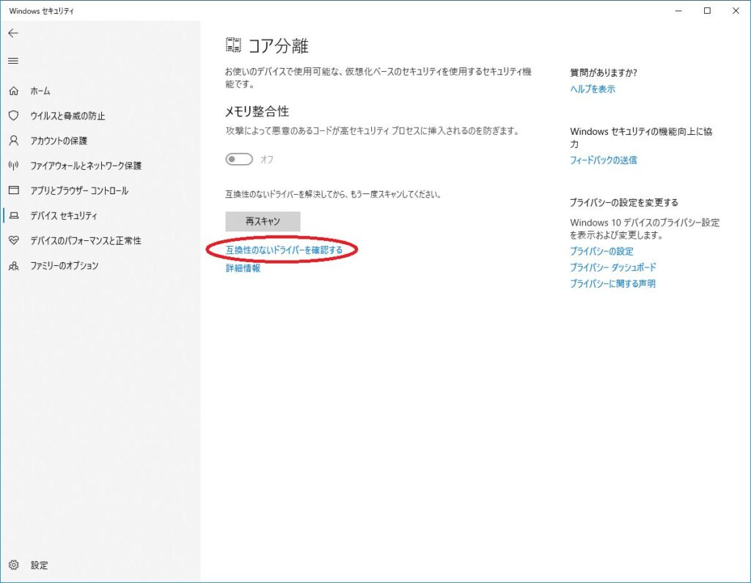Viewport: 751px width, 583px height.
Task: Click the heart icon for device performance
Action: click(x=14, y=240)
